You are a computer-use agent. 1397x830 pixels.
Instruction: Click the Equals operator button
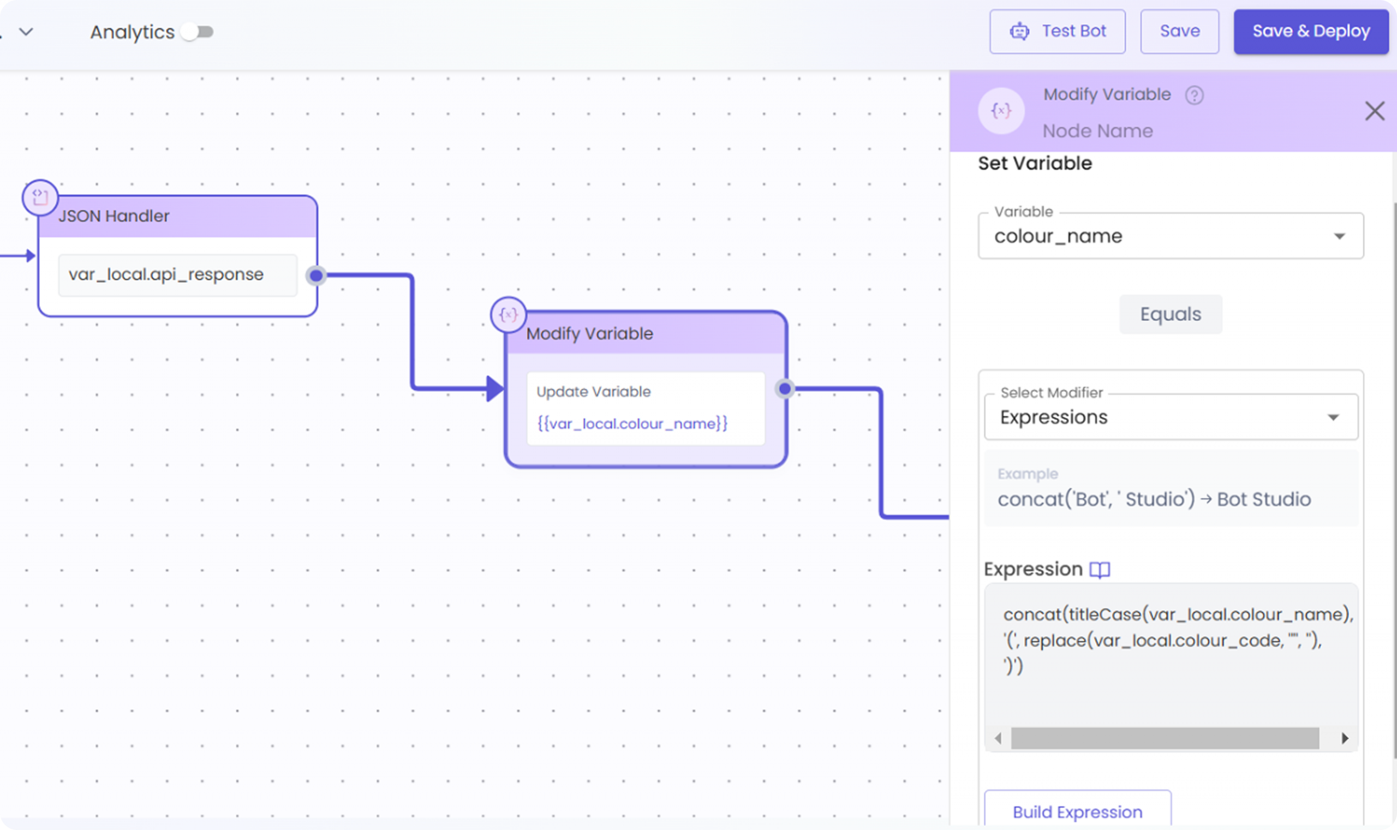tap(1170, 314)
